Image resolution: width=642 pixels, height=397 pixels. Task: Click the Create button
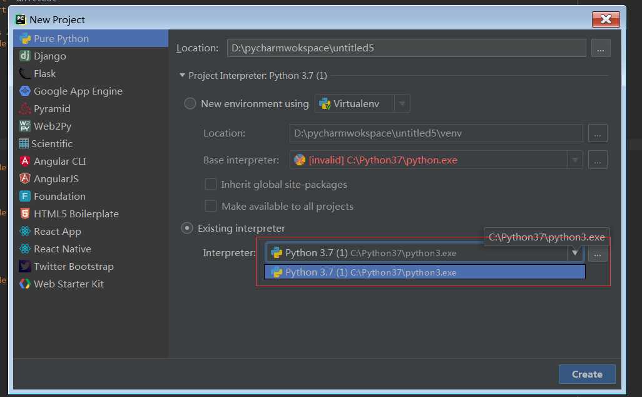click(x=587, y=374)
